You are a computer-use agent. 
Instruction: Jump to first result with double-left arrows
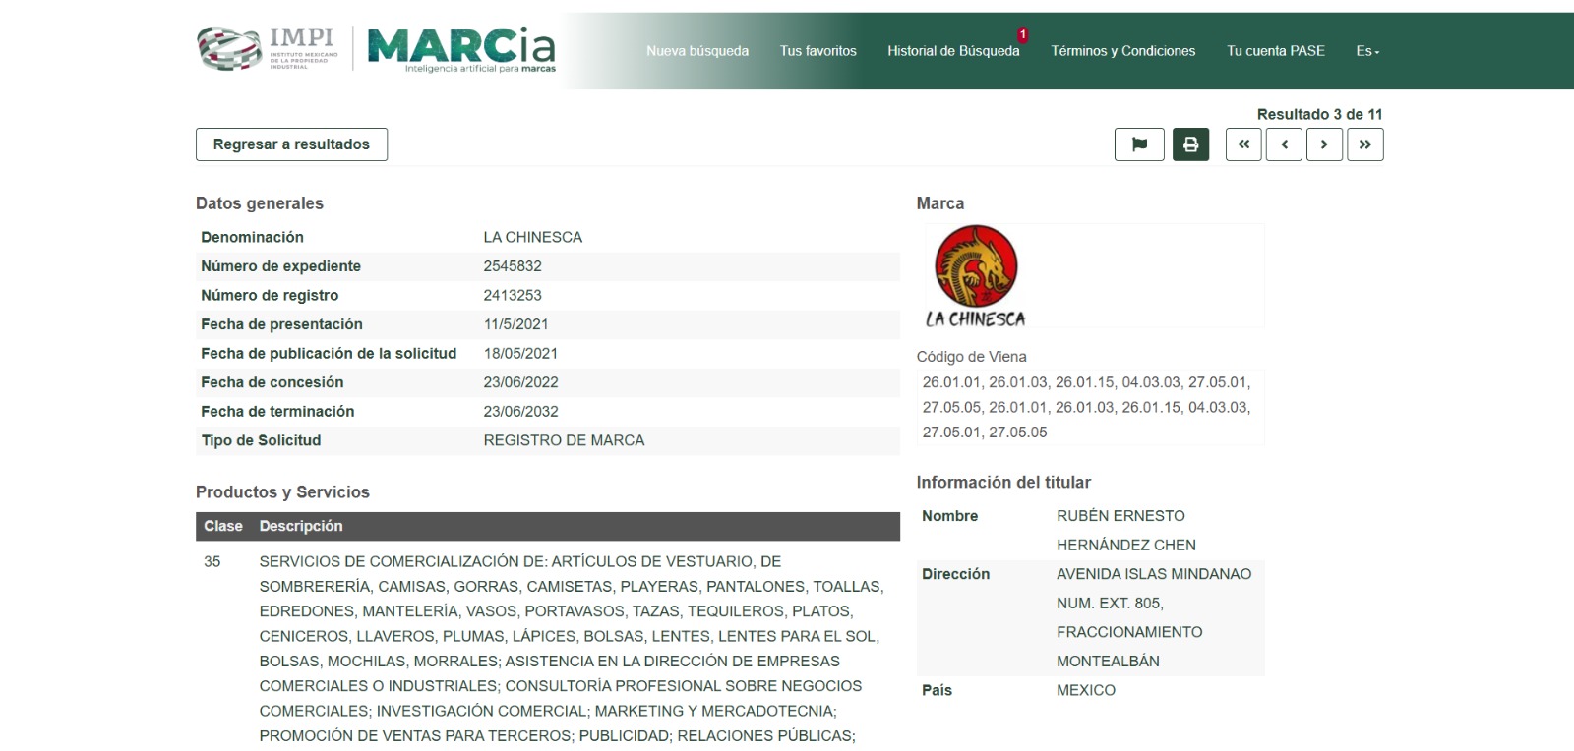click(x=1243, y=144)
